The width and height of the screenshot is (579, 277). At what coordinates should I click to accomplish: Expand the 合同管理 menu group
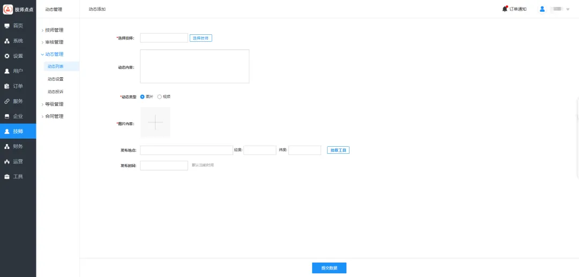[54, 116]
